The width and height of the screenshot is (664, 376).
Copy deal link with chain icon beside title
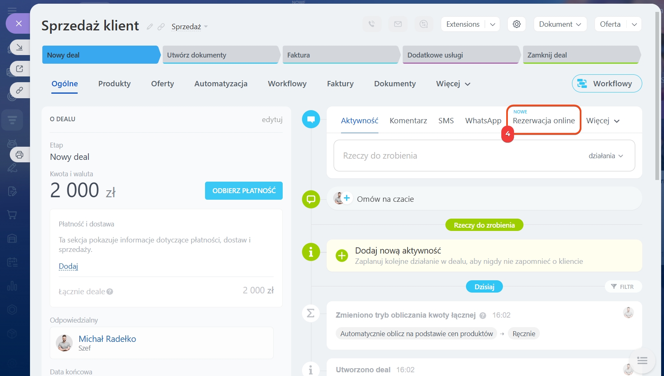coord(161,27)
